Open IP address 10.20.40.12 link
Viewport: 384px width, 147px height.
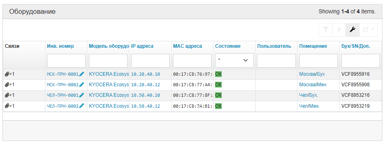(145, 85)
